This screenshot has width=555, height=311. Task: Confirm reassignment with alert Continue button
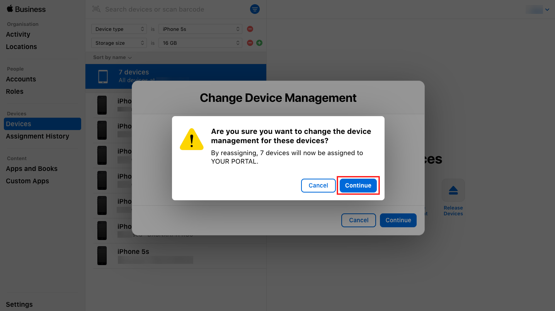(x=358, y=185)
